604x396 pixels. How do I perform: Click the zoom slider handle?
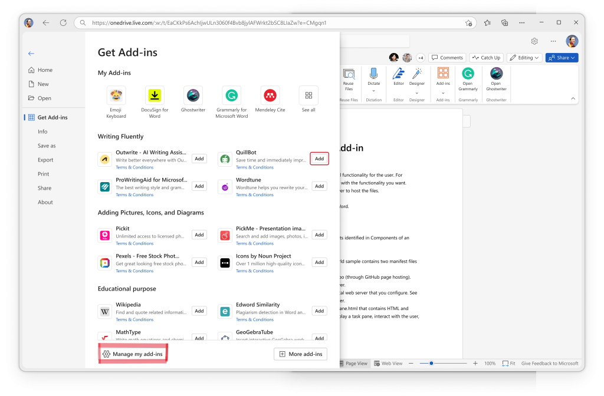click(x=431, y=363)
